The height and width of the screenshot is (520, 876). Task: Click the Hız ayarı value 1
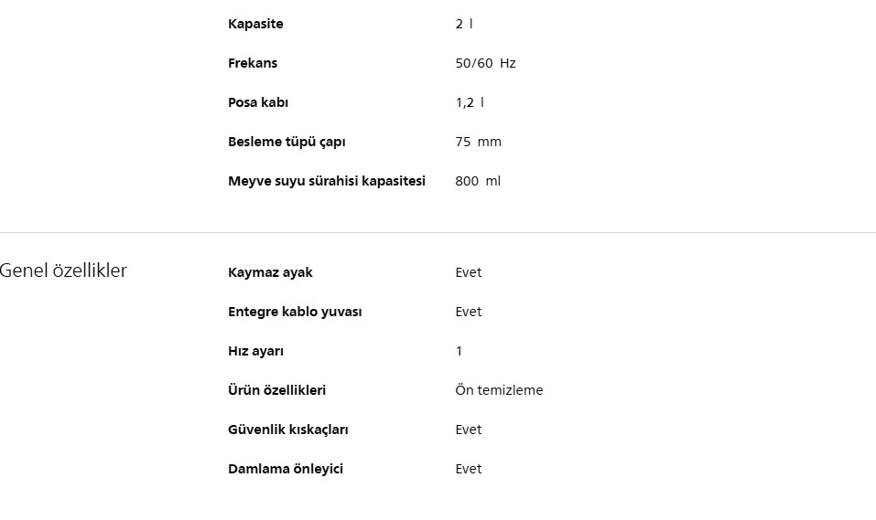point(459,351)
